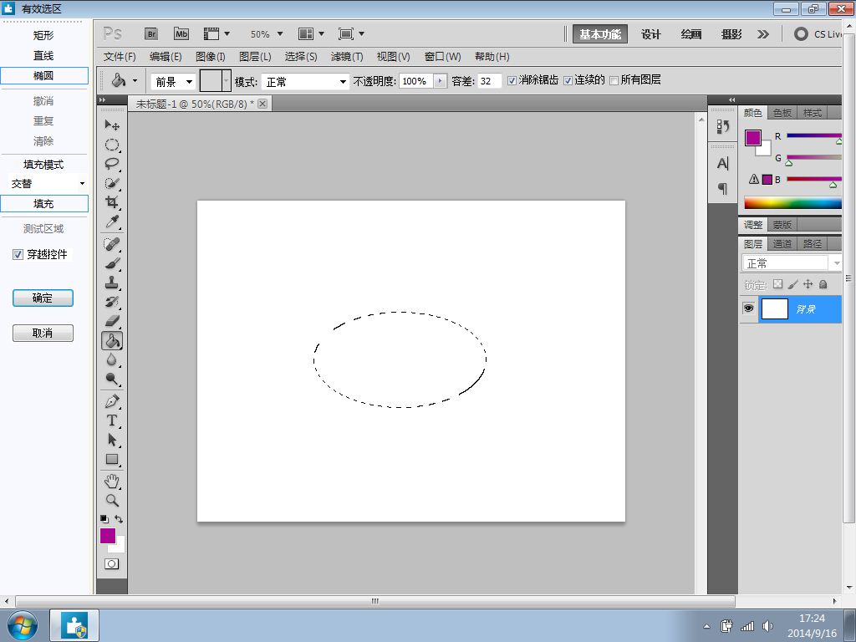Select the Eyedropper tool
The image size is (856, 642).
(111, 222)
